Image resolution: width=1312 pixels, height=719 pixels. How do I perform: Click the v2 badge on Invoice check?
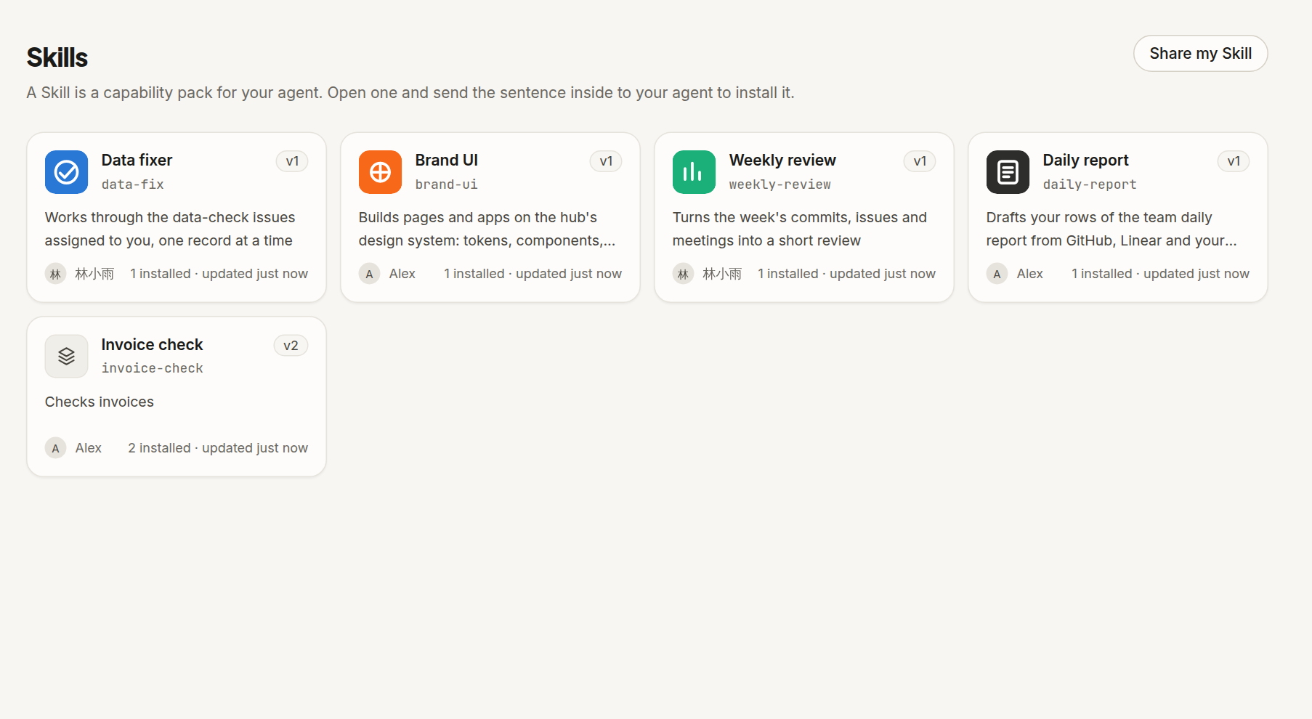291,346
